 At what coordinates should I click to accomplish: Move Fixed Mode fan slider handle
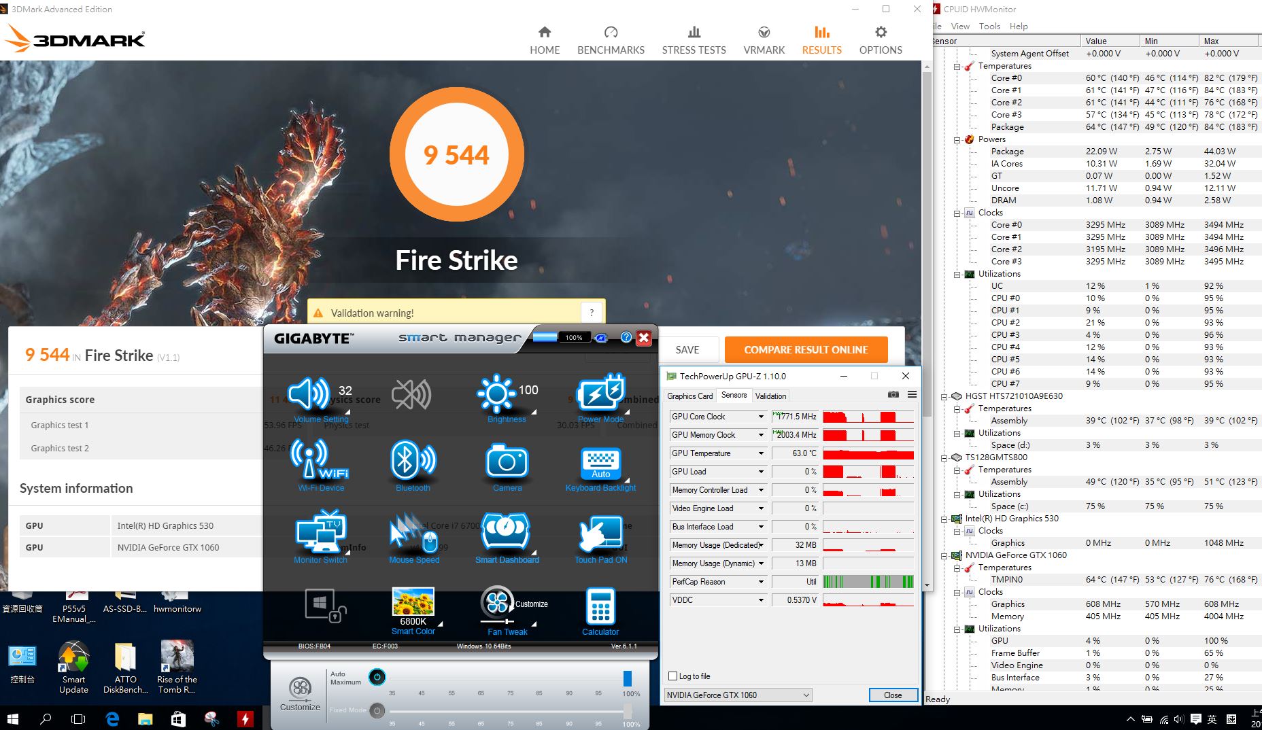[627, 711]
